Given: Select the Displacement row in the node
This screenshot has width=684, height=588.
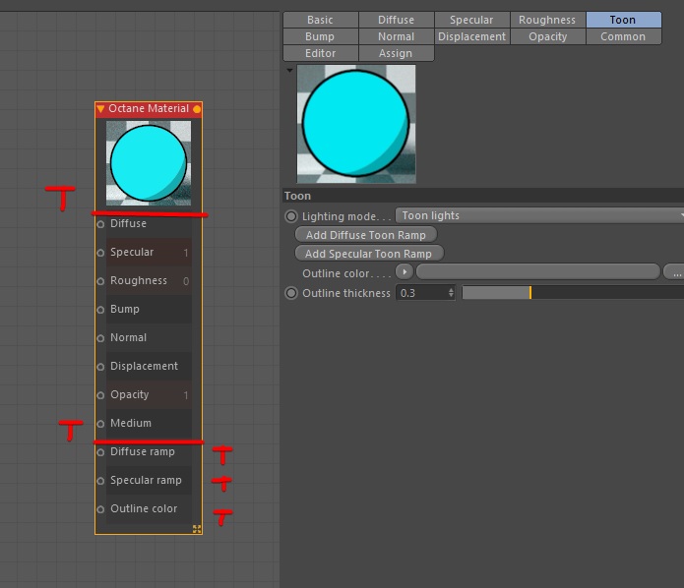Looking at the screenshot, I should 149,367.
